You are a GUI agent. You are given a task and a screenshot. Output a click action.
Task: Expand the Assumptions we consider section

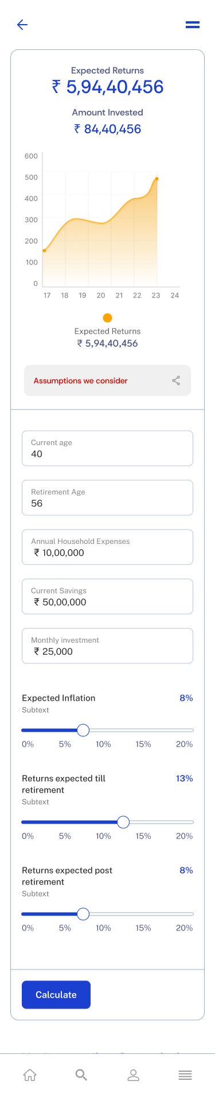coord(107,381)
